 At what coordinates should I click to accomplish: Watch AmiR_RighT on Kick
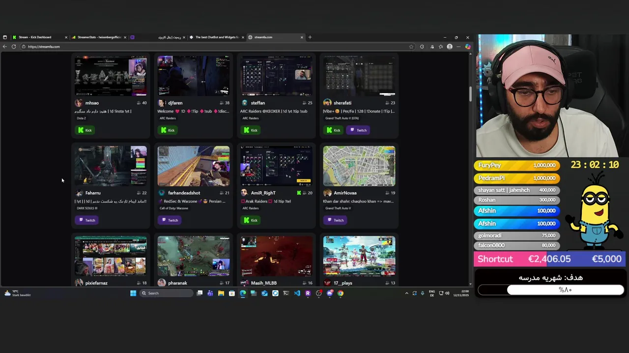(x=250, y=220)
